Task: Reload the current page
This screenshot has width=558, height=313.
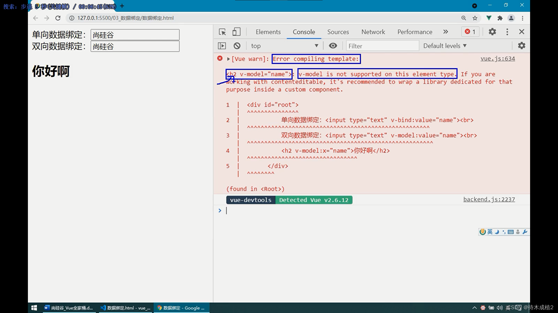Action: click(58, 18)
